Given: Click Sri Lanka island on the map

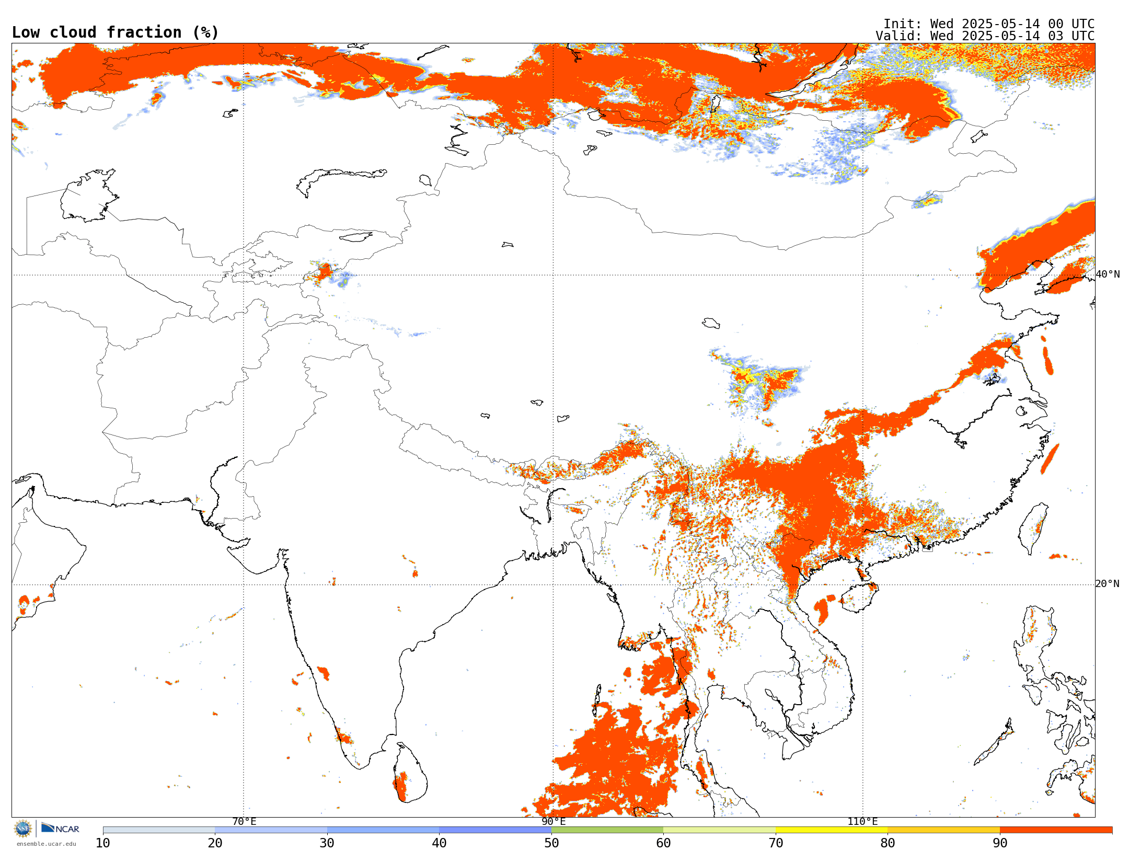Looking at the screenshot, I should [410, 774].
